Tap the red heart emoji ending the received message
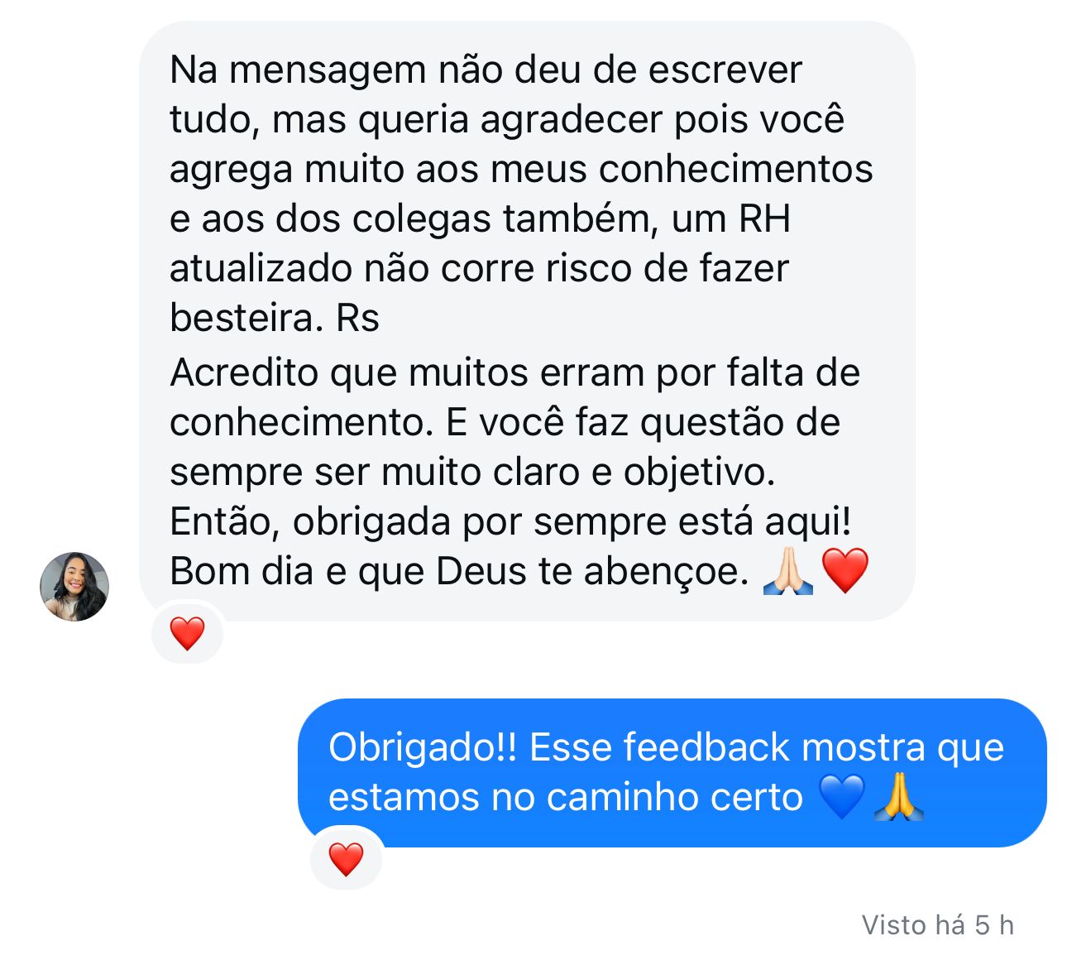 (845, 571)
